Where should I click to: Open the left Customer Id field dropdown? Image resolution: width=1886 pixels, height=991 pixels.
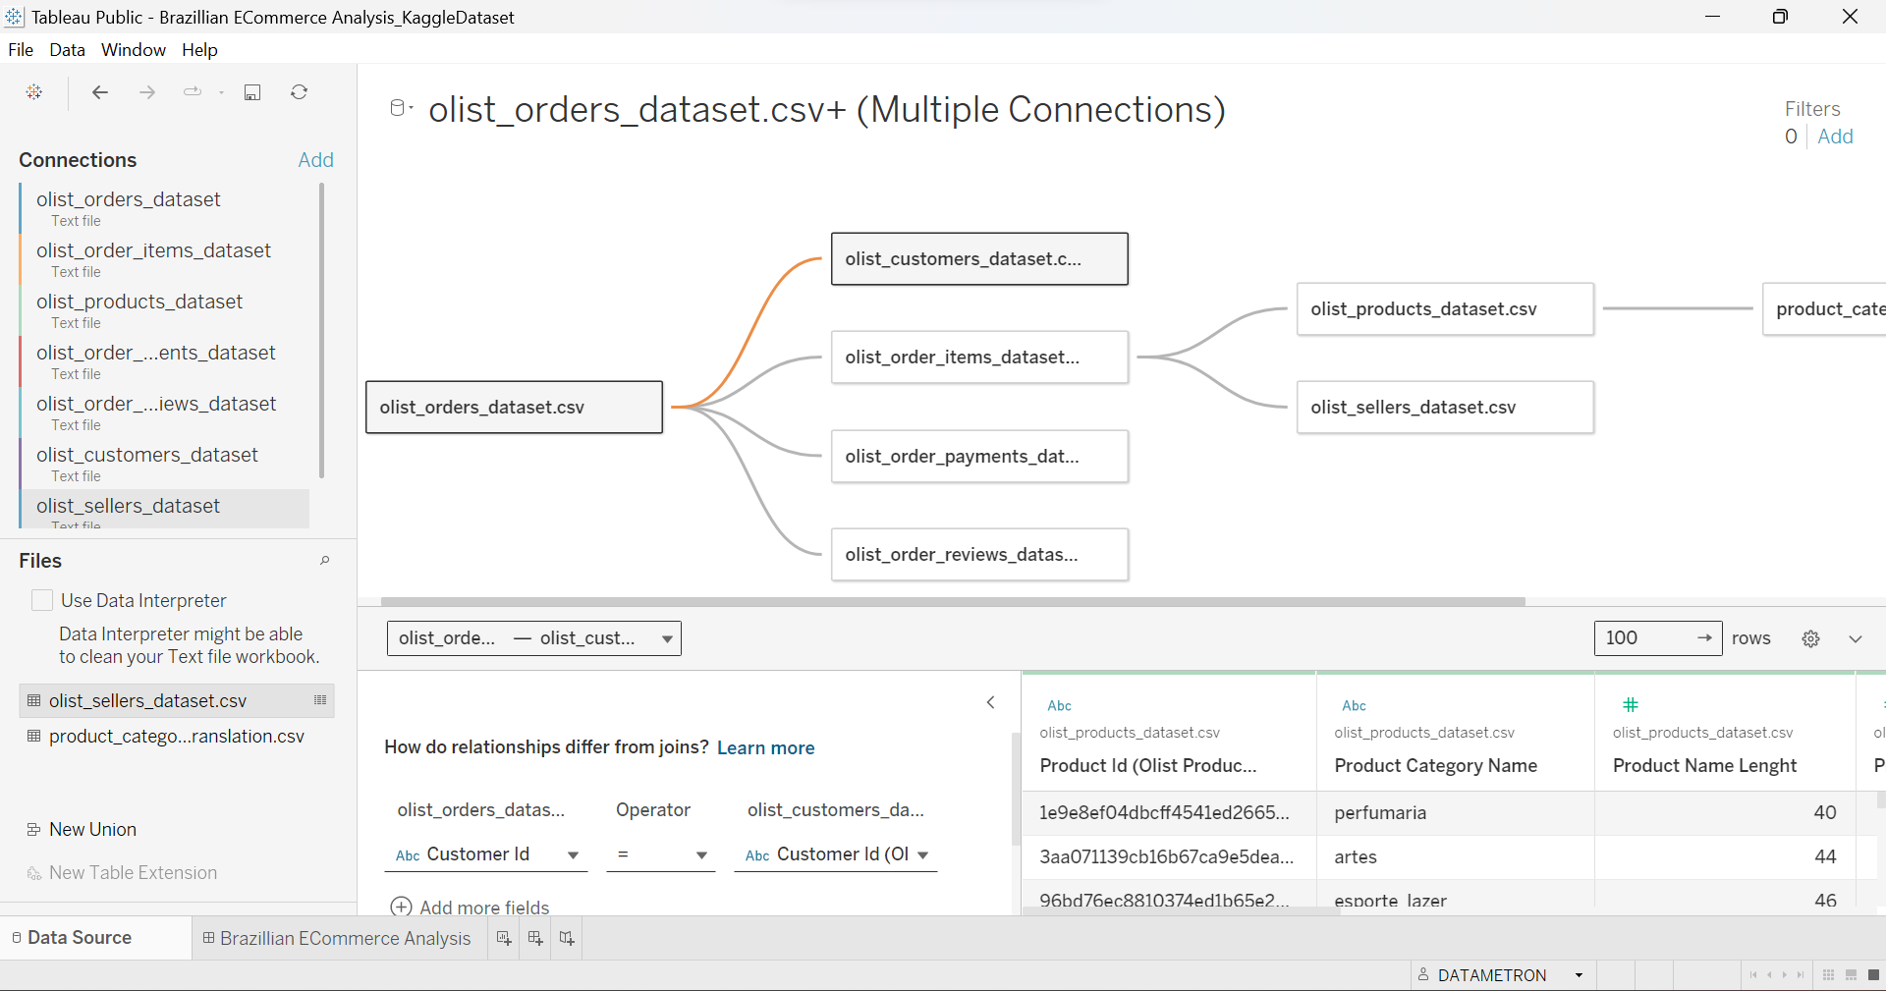[486, 854]
